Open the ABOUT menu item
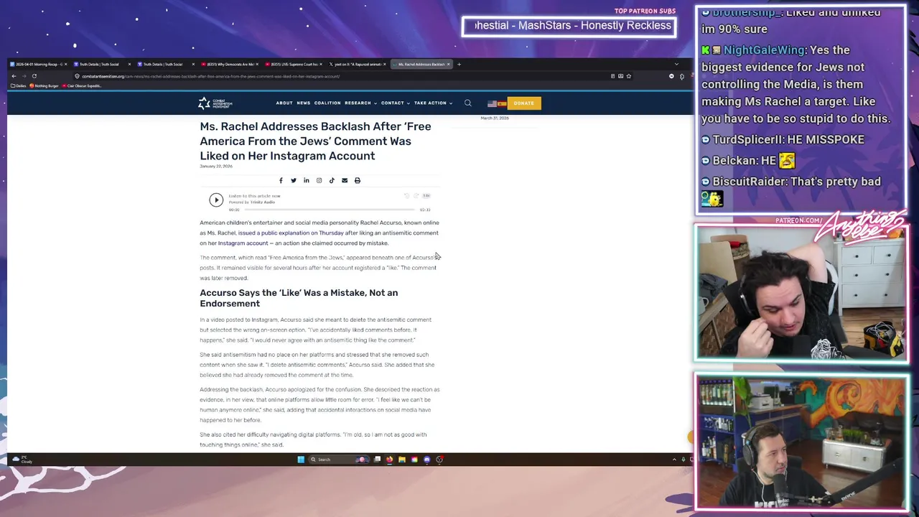The height and width of the screenshot is (517, 919). click(284, 103)
